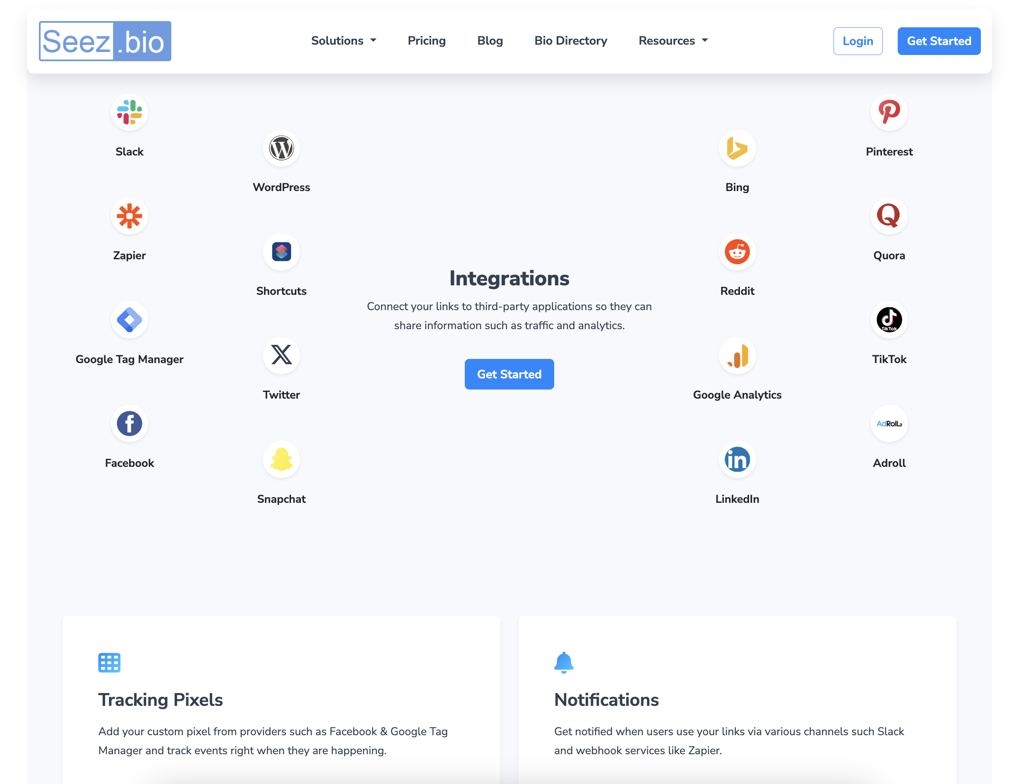Click the Bing logo icon
Screen dimensions: 1014x784
click(737, 148)
